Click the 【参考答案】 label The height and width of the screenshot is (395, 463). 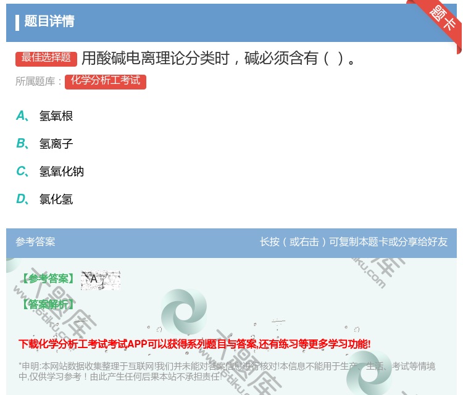pyautogui.click(x=48, y=278)
